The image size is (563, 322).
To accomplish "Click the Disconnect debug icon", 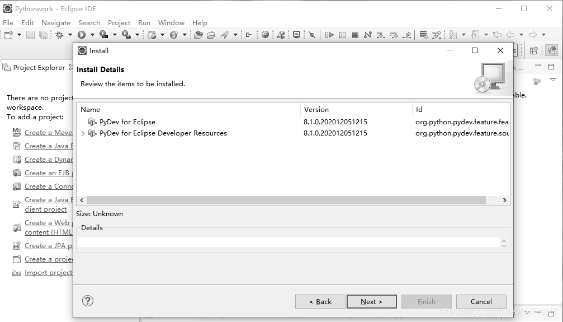I will (x=368, y=35).
